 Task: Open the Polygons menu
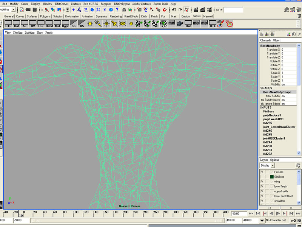[x=106, y=4]
